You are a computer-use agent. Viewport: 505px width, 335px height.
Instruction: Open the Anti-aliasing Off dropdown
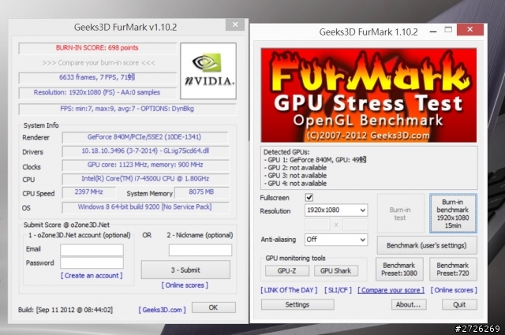pyautogui.click(x=336, y=240)
